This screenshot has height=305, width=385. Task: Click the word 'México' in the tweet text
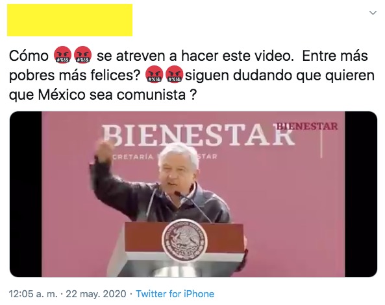pyautogui.click(x=62, y=95)
